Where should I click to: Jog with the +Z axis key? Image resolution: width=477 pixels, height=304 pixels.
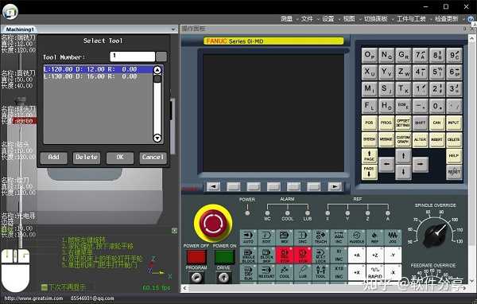coord(374,255)
